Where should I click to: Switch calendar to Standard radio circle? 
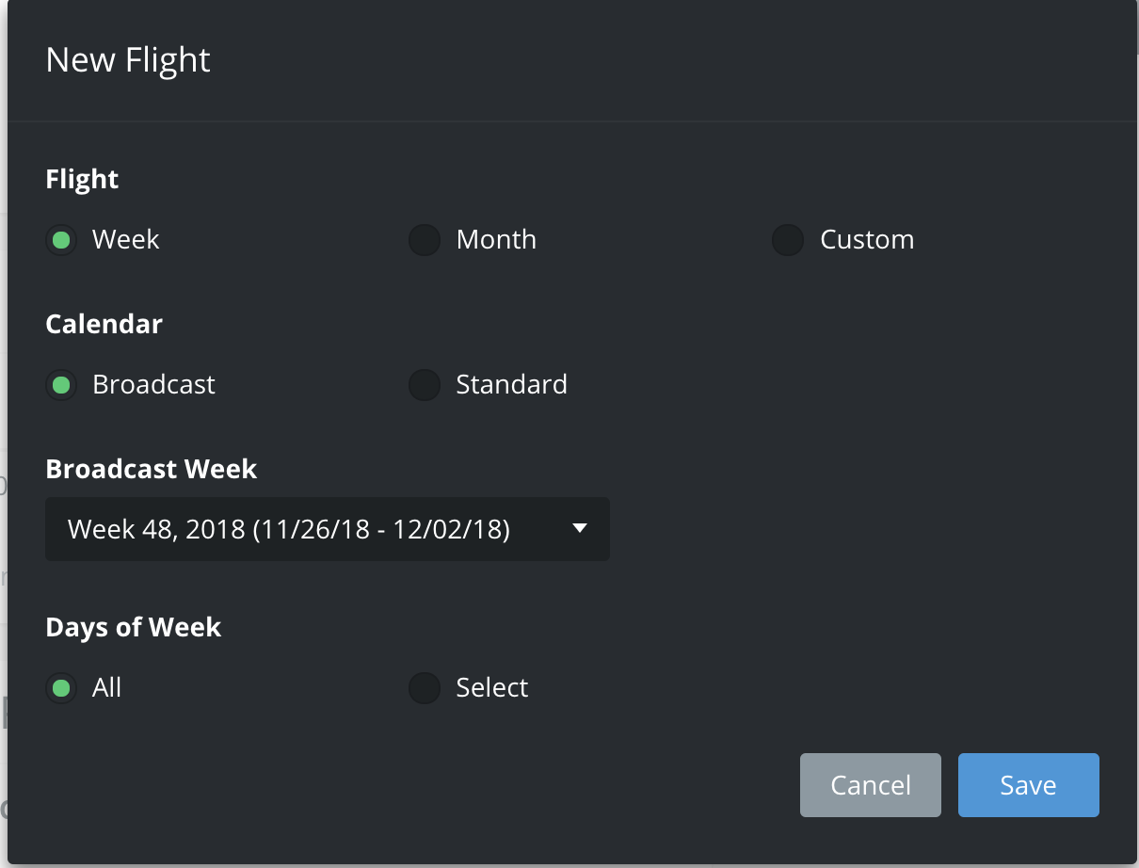(425, 385)
